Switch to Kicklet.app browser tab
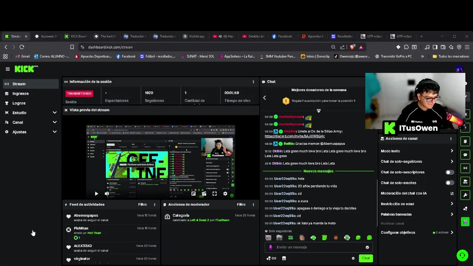473x266 pixels. pos(194,36)
